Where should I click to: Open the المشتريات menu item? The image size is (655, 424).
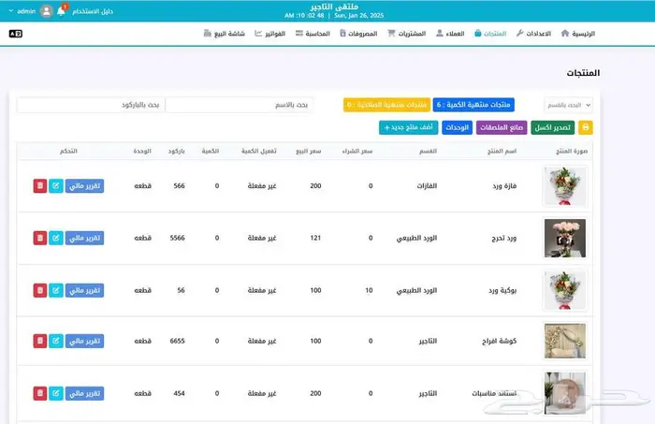pos(406,33)
